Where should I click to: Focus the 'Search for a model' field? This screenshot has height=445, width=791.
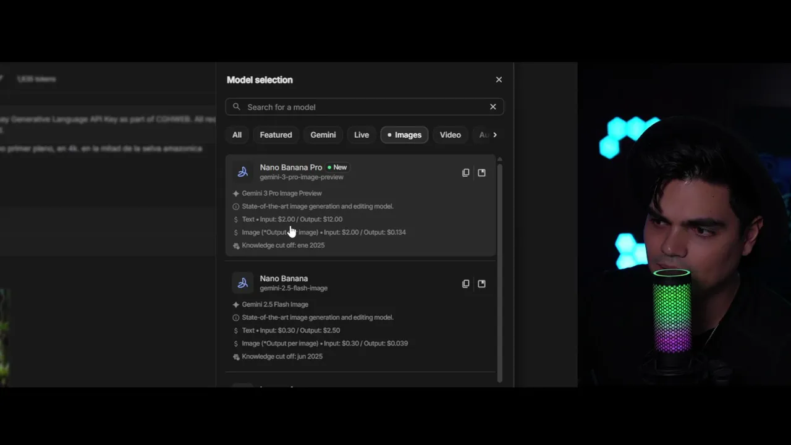coord(365,107)
